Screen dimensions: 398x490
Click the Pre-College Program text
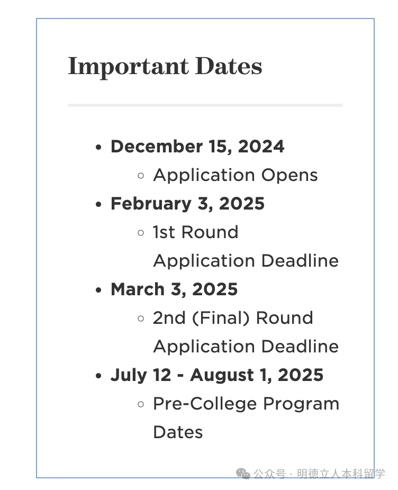(246, 404)
